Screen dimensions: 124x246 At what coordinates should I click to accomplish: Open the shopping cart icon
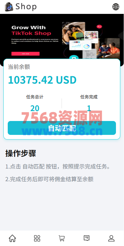pyautogui.click(x=62, y=238)
